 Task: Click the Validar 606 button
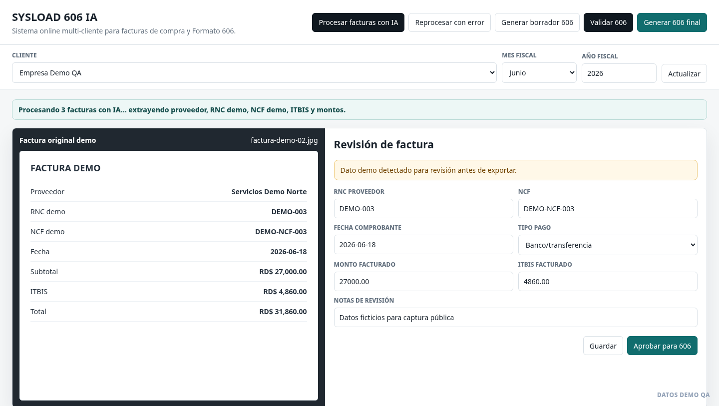[x=608, y=22]
